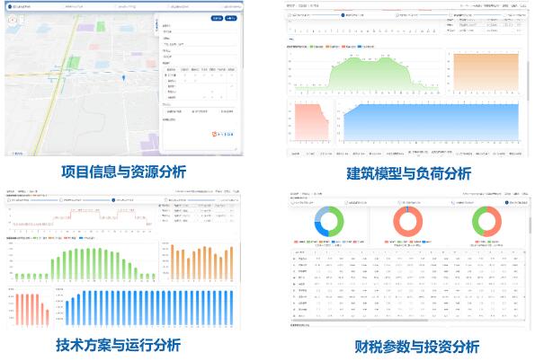The image size is (535, 361).
Task: Click the first step circle above the donut charts
Action: 292,202
